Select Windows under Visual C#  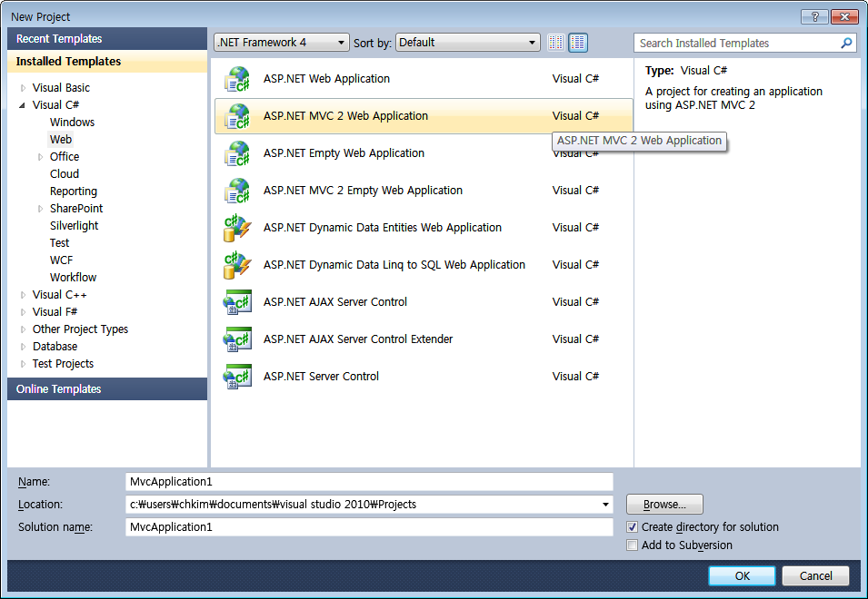[72, 123]
